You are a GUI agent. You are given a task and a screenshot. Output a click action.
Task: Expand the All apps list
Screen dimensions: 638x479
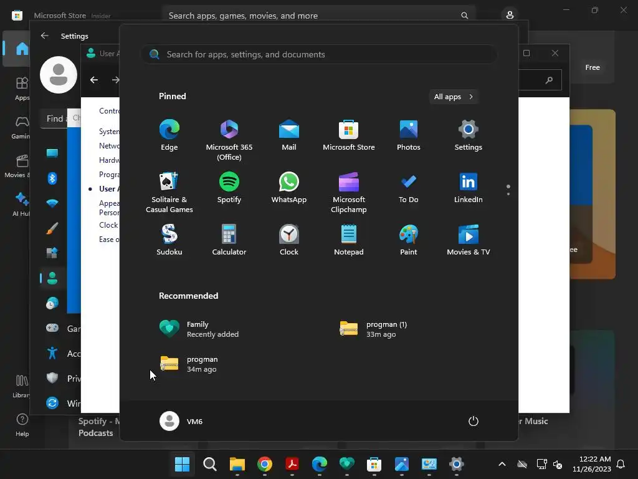(454, 97)
